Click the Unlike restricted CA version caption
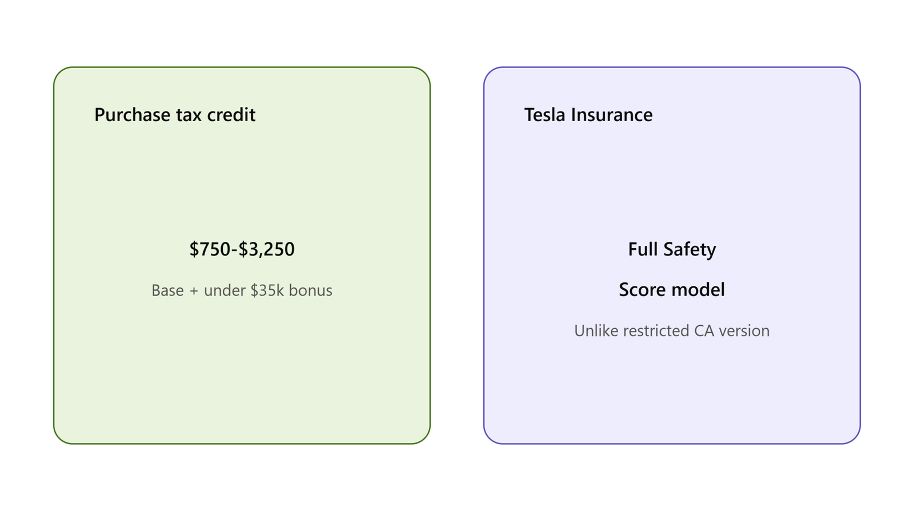914x511 pixels. [x=672, y=330]
